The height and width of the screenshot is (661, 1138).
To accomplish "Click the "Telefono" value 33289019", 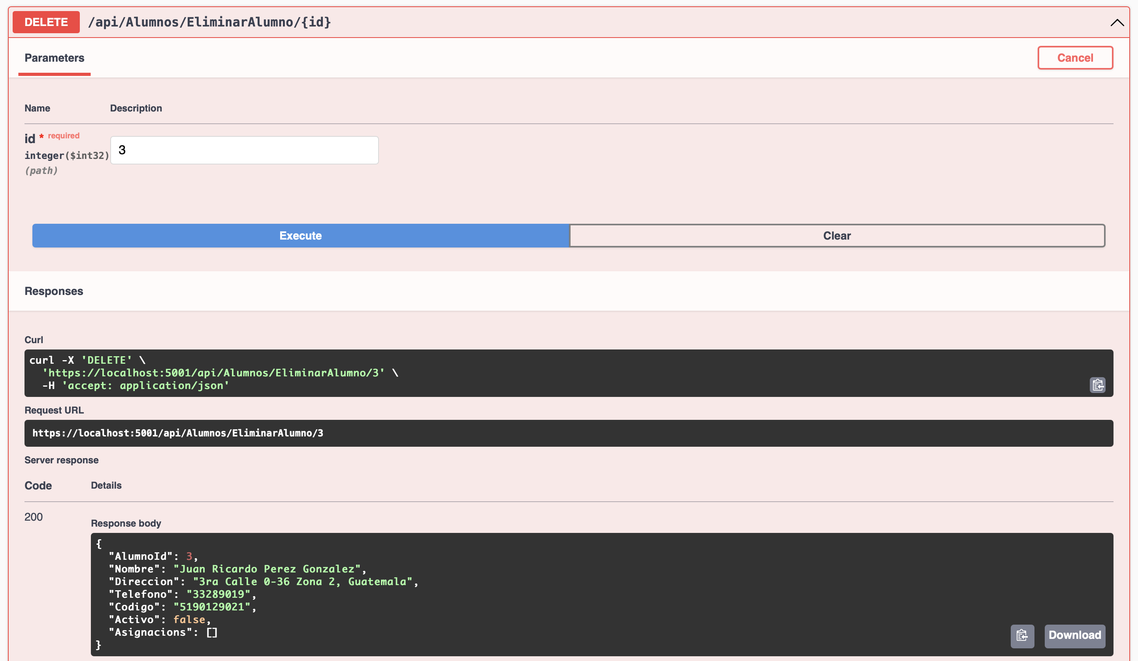I will click(x=218, y=594).
